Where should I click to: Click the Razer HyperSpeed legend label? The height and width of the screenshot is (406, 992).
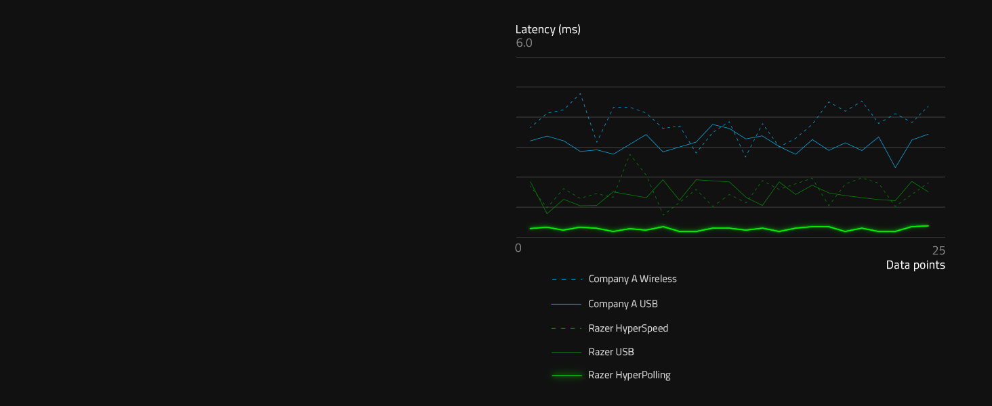(x=628, y=328)
